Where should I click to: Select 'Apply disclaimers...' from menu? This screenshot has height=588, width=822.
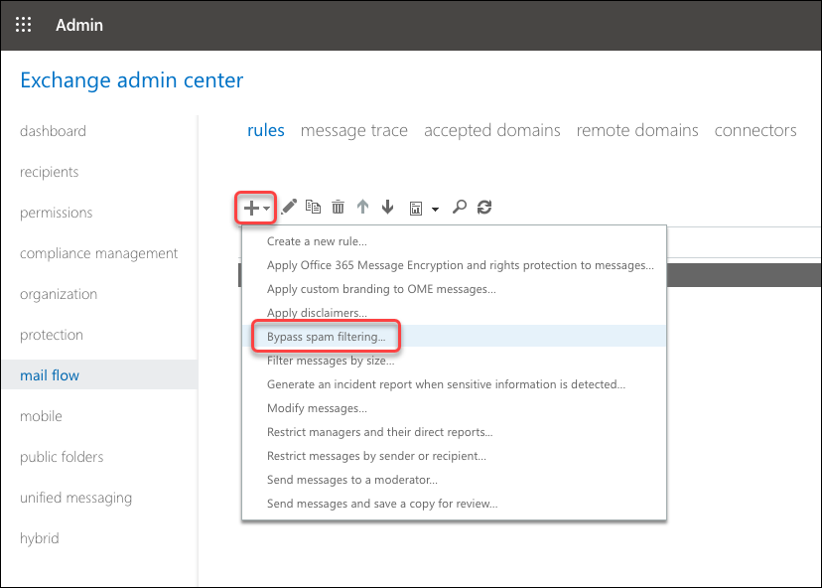(317, 313)
